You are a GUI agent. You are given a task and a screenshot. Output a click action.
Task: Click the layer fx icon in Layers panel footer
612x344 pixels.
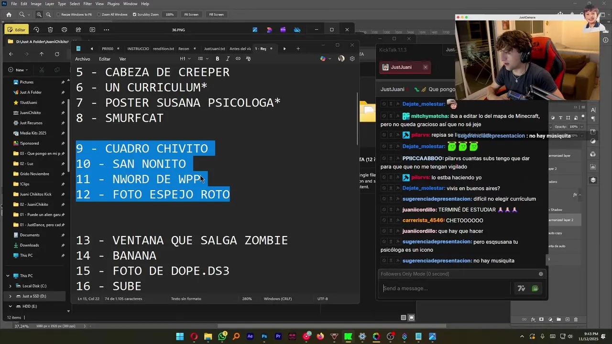pos(533,320)
